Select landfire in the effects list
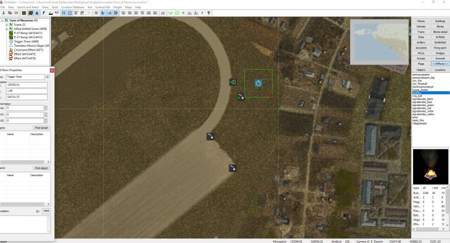The image size is (450, 243). pos(431,93)
